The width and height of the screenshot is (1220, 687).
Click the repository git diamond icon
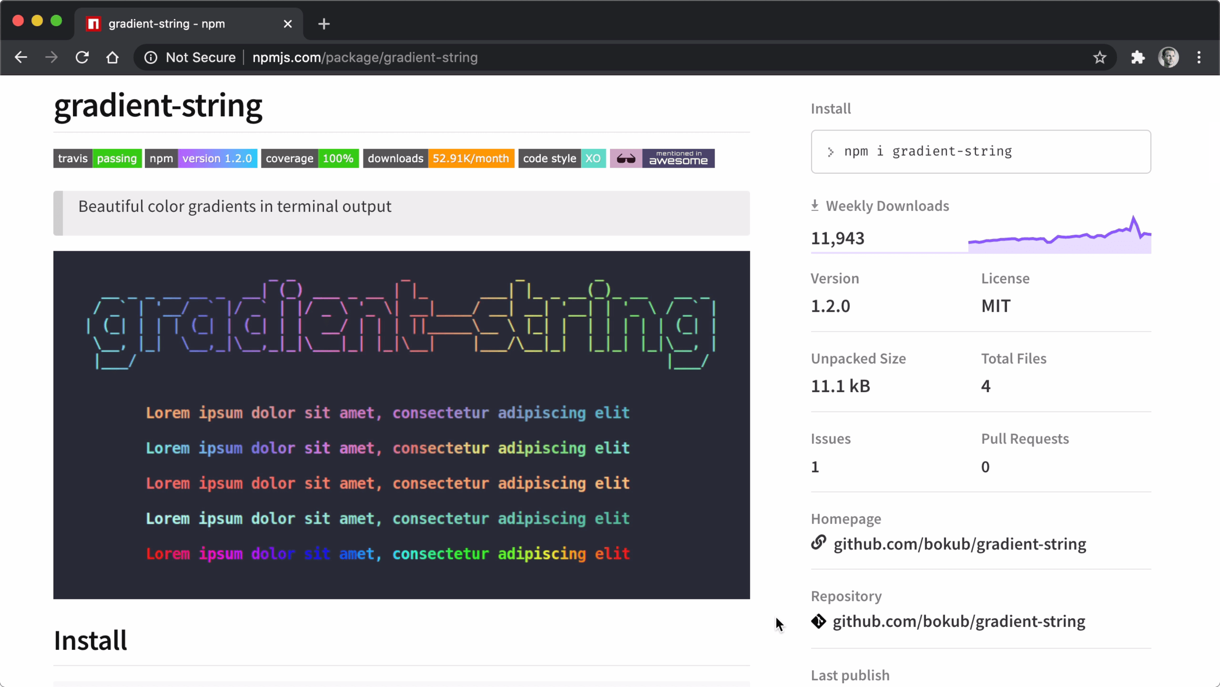click(818, 621)
